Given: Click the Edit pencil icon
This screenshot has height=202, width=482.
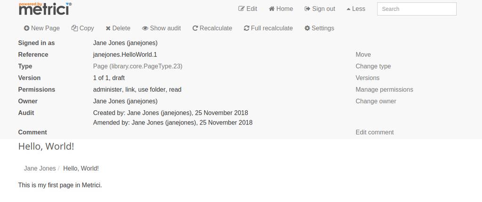Looking at the screenshot, I should coord(241,9).
